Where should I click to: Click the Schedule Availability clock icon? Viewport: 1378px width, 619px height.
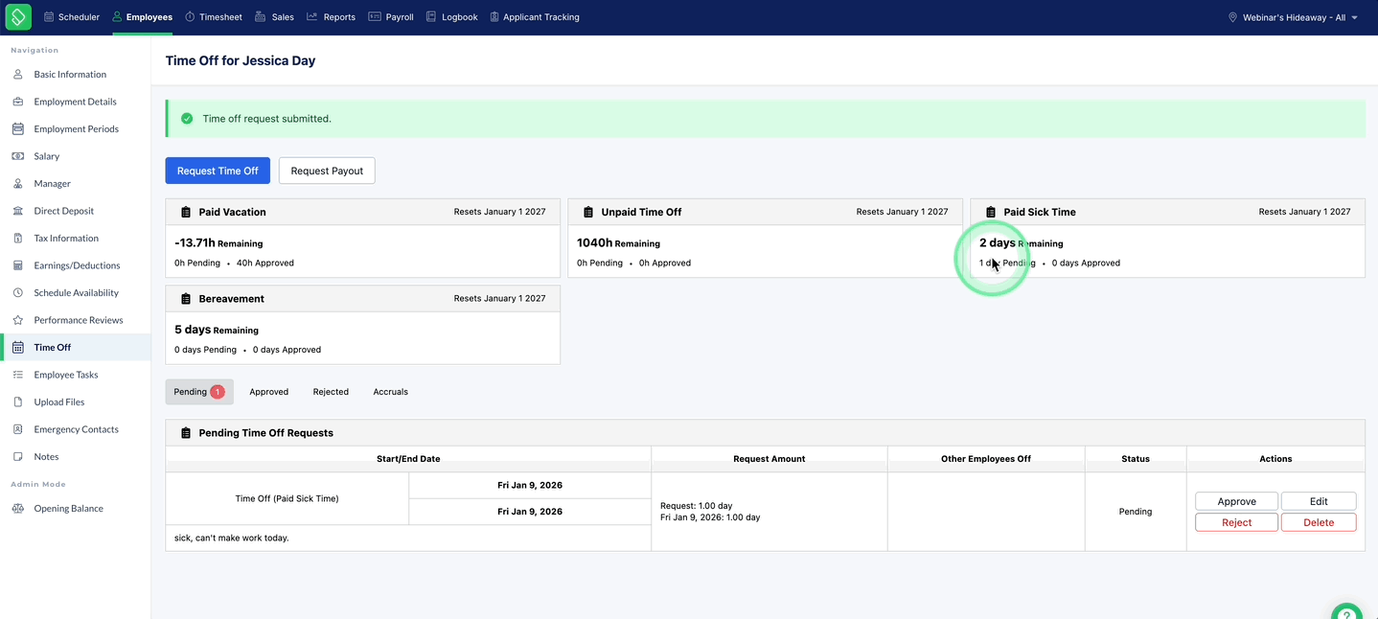tap(17, 292)
